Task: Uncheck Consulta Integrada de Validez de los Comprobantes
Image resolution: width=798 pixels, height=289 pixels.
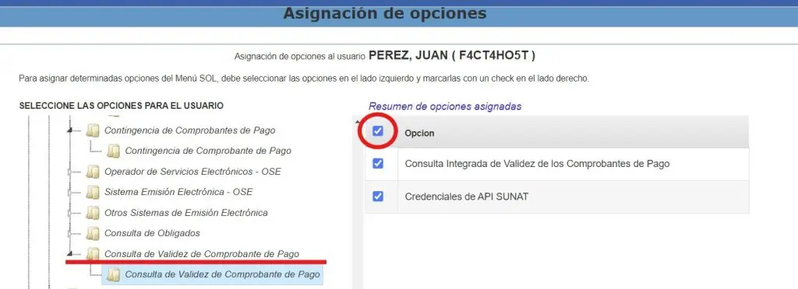Action: point(378,164)
